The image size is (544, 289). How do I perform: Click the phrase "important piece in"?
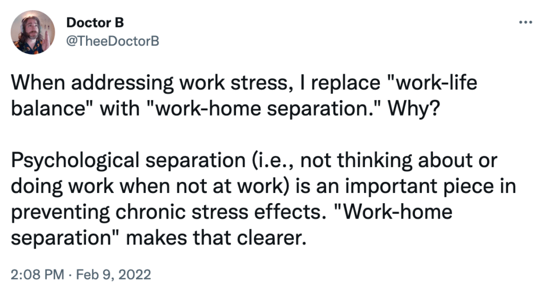point(430,186)
